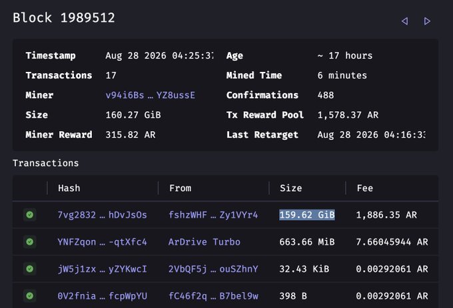Click the 663.66 MiB size cell
Image resolution: width=453 pixels, height=308 pixels.
(307, 241)
